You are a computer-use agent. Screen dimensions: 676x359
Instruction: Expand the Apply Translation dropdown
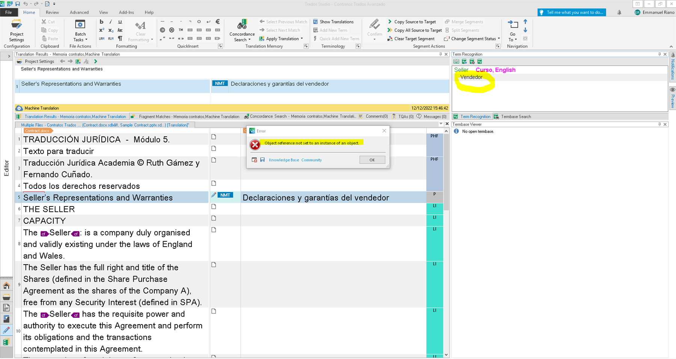[302, 39]
